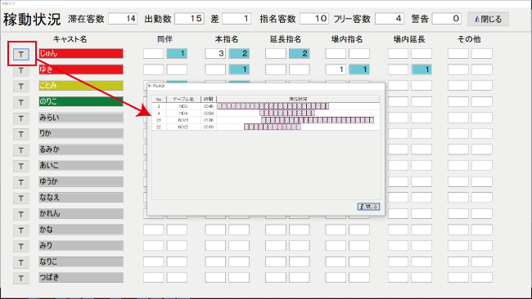Select the table row numbered 4 in popup
Image resolution: width=532 pixels, height=299 pixels.
(x=266, y=113)
